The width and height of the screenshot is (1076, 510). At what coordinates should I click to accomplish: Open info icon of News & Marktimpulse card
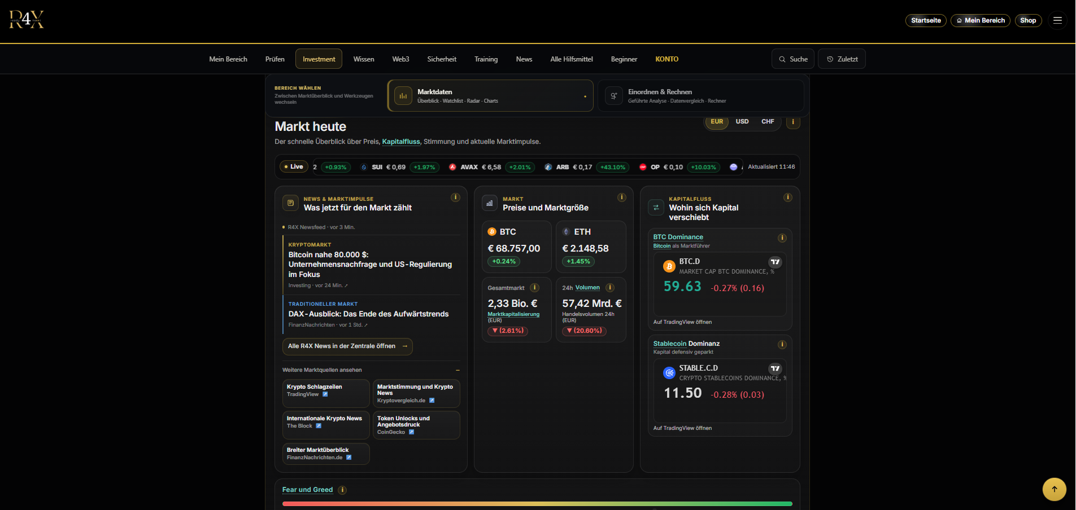[x=455, y=197]
